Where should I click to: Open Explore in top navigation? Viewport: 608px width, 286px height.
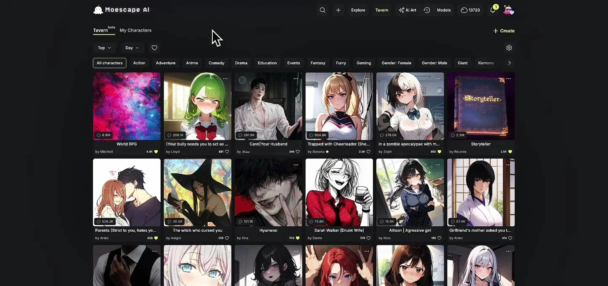tap(358, 10)
